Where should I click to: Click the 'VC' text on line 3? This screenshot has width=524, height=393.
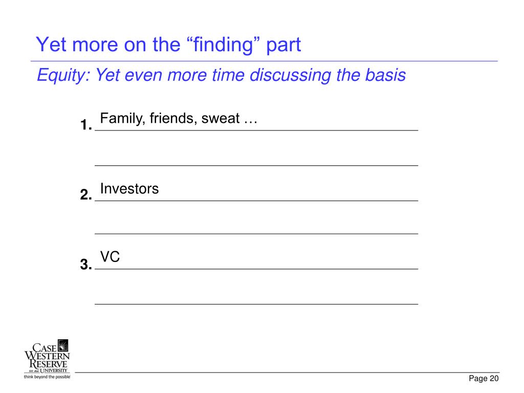tap(110, 257)
